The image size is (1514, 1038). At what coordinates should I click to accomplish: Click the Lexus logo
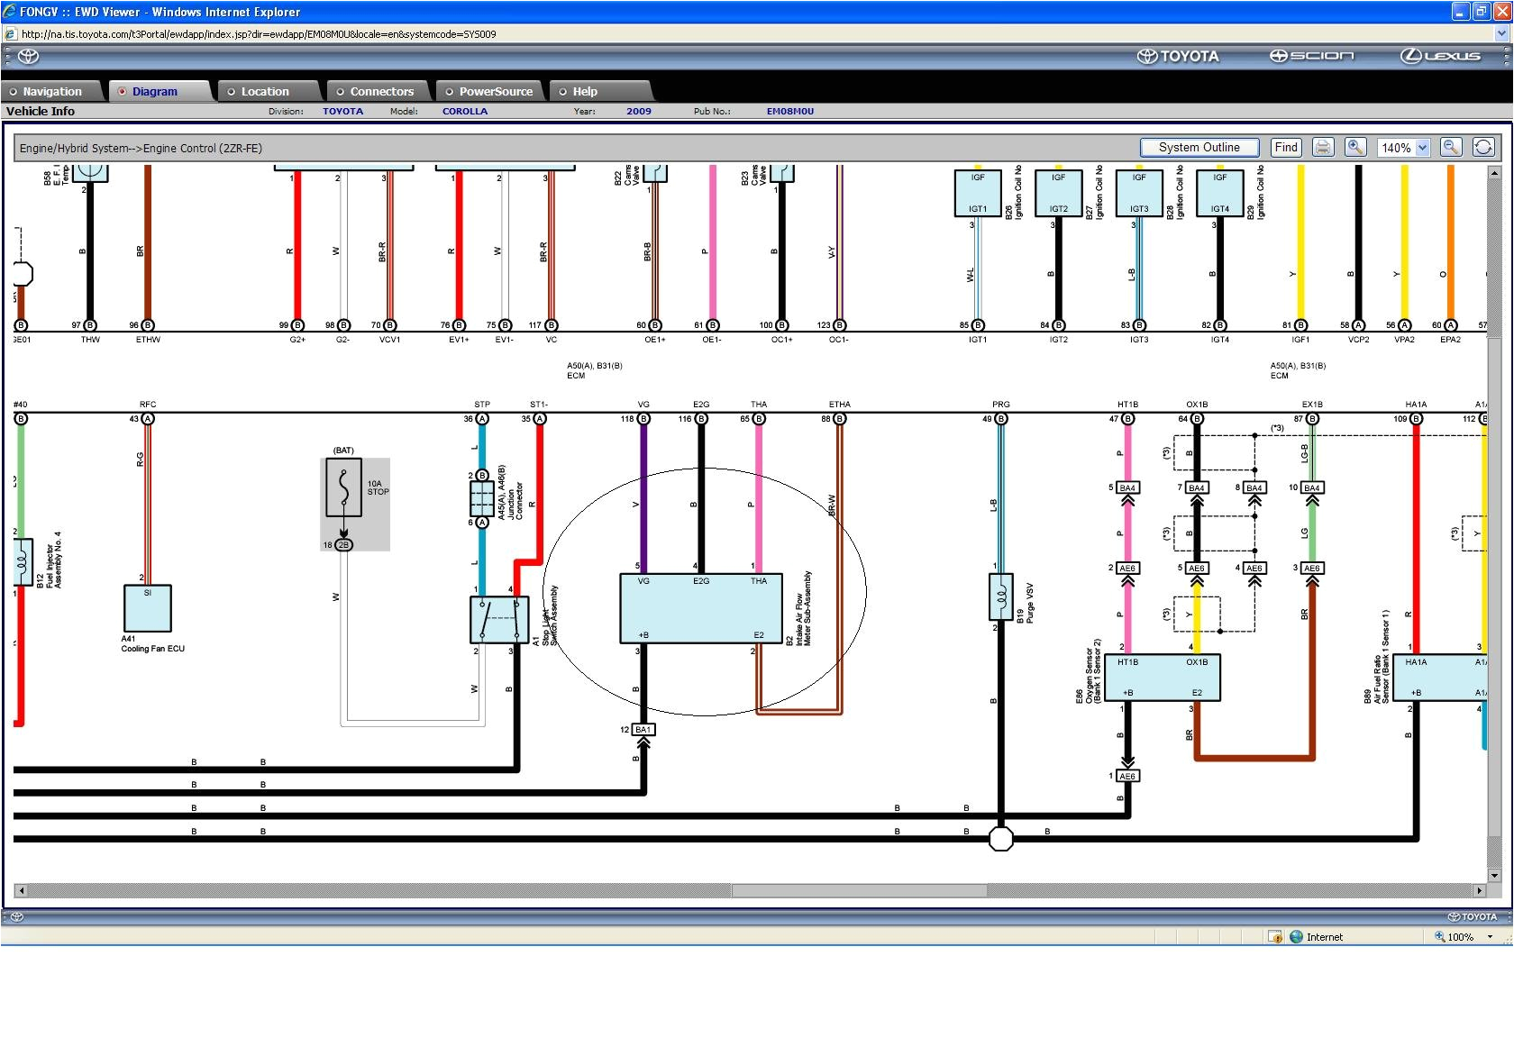[1440, 56]
